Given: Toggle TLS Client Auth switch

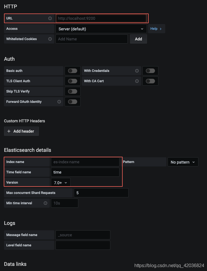Looking at the screenshot, I should point(73,81).
